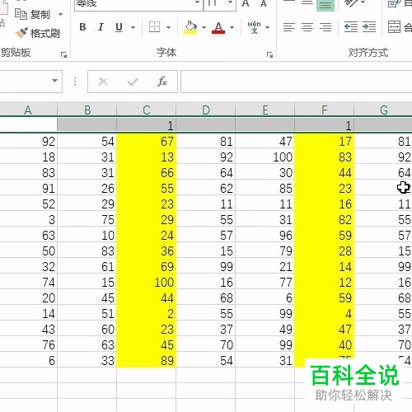Image resolution: width=412 pixels, height=412 pixels.
Task: Decrease indent
Action: pos(351,27)
